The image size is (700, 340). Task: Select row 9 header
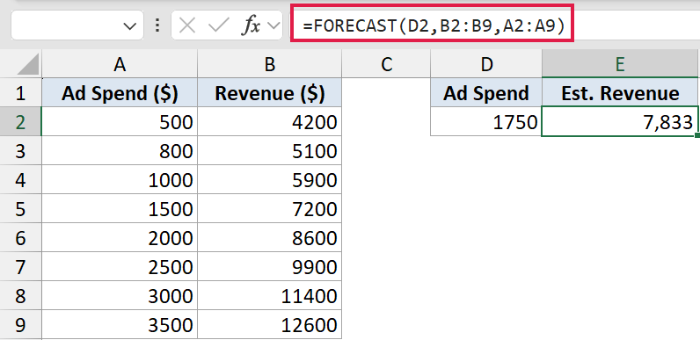(21, 325)
